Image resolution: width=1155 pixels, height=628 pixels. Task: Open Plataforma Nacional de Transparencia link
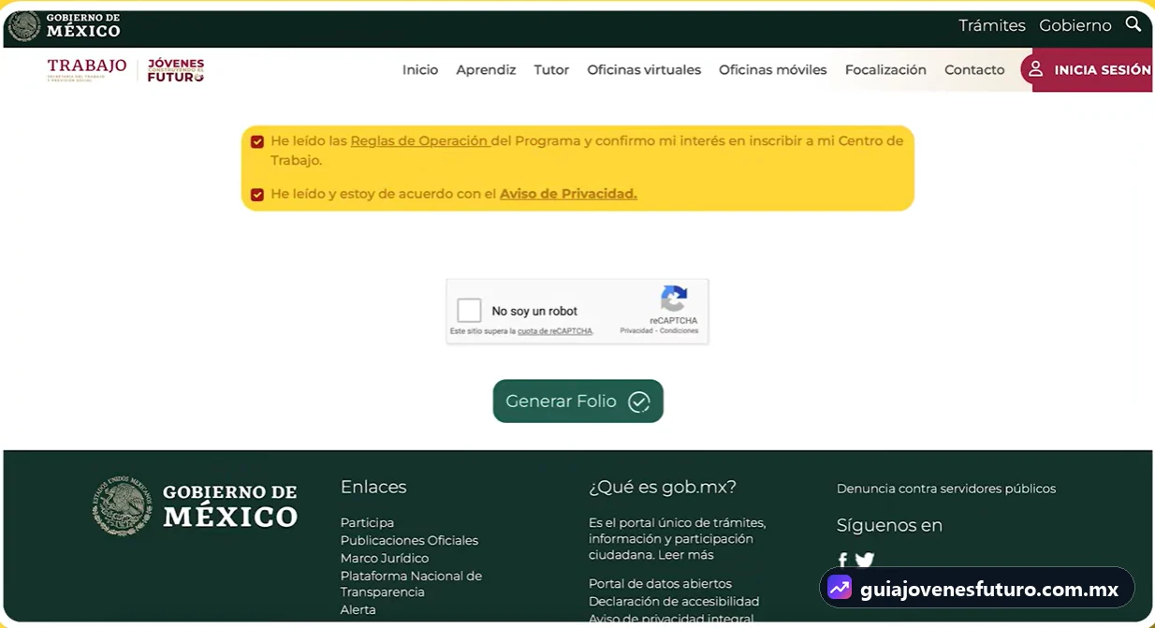tap(411, 584)
